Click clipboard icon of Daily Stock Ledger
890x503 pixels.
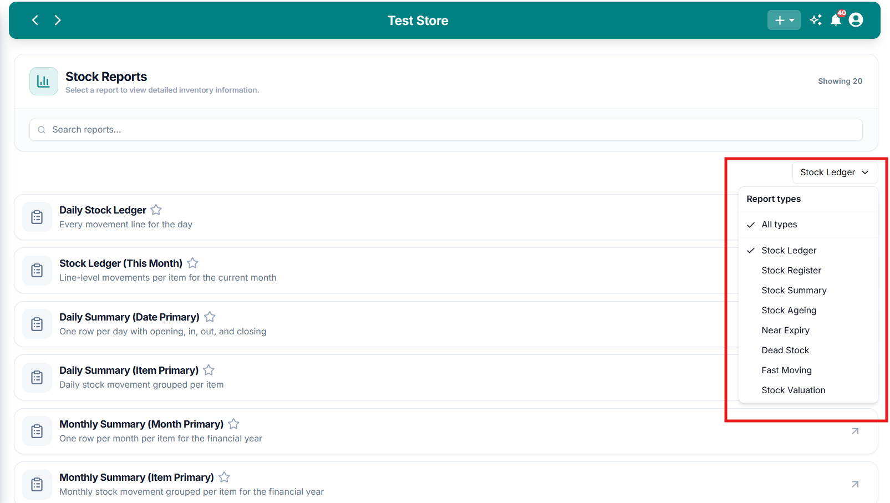point(37,217)
